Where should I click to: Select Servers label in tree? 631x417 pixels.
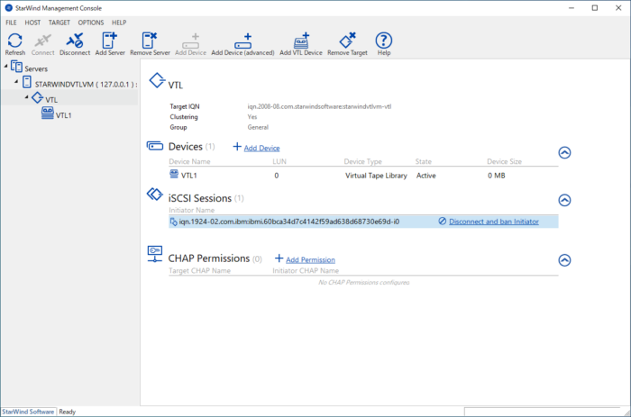[36, 68]
